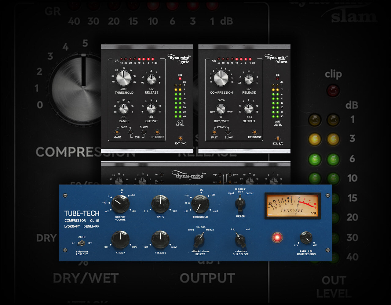Viewport: 391px width, 305px height.
Task: Click HF BOOST on the dyna-mite slam module
Action: click(x=255, y=132)
